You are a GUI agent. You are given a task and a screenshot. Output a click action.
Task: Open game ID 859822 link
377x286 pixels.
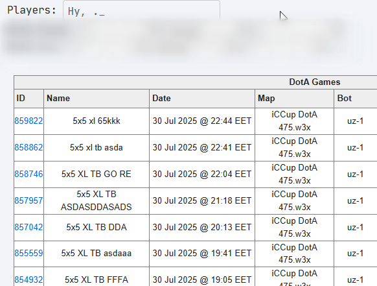tap(29, 121)
